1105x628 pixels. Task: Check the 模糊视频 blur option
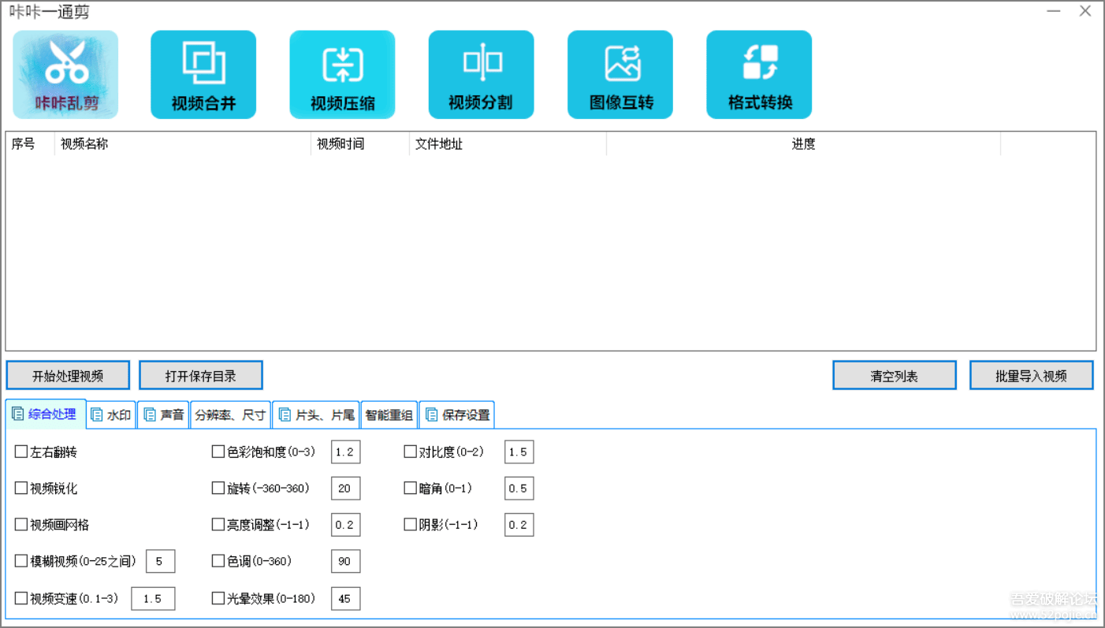coord(21,561)
